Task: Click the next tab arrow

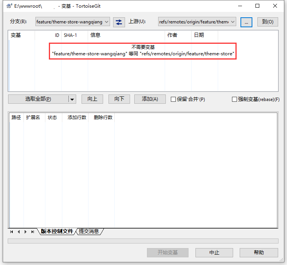Action: [25, 232]
